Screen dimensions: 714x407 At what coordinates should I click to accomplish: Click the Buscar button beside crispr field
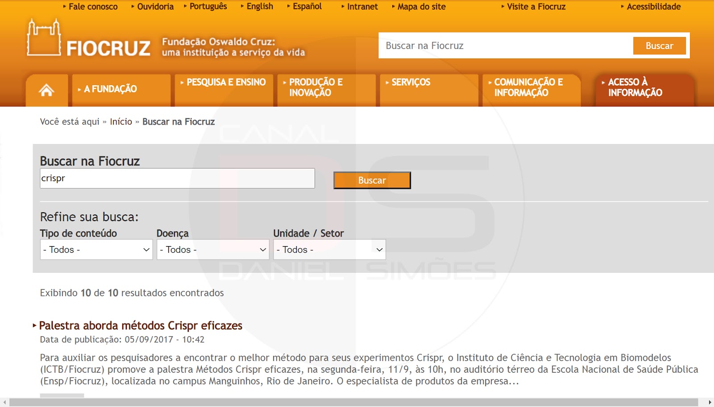click(x=372, y=180)
